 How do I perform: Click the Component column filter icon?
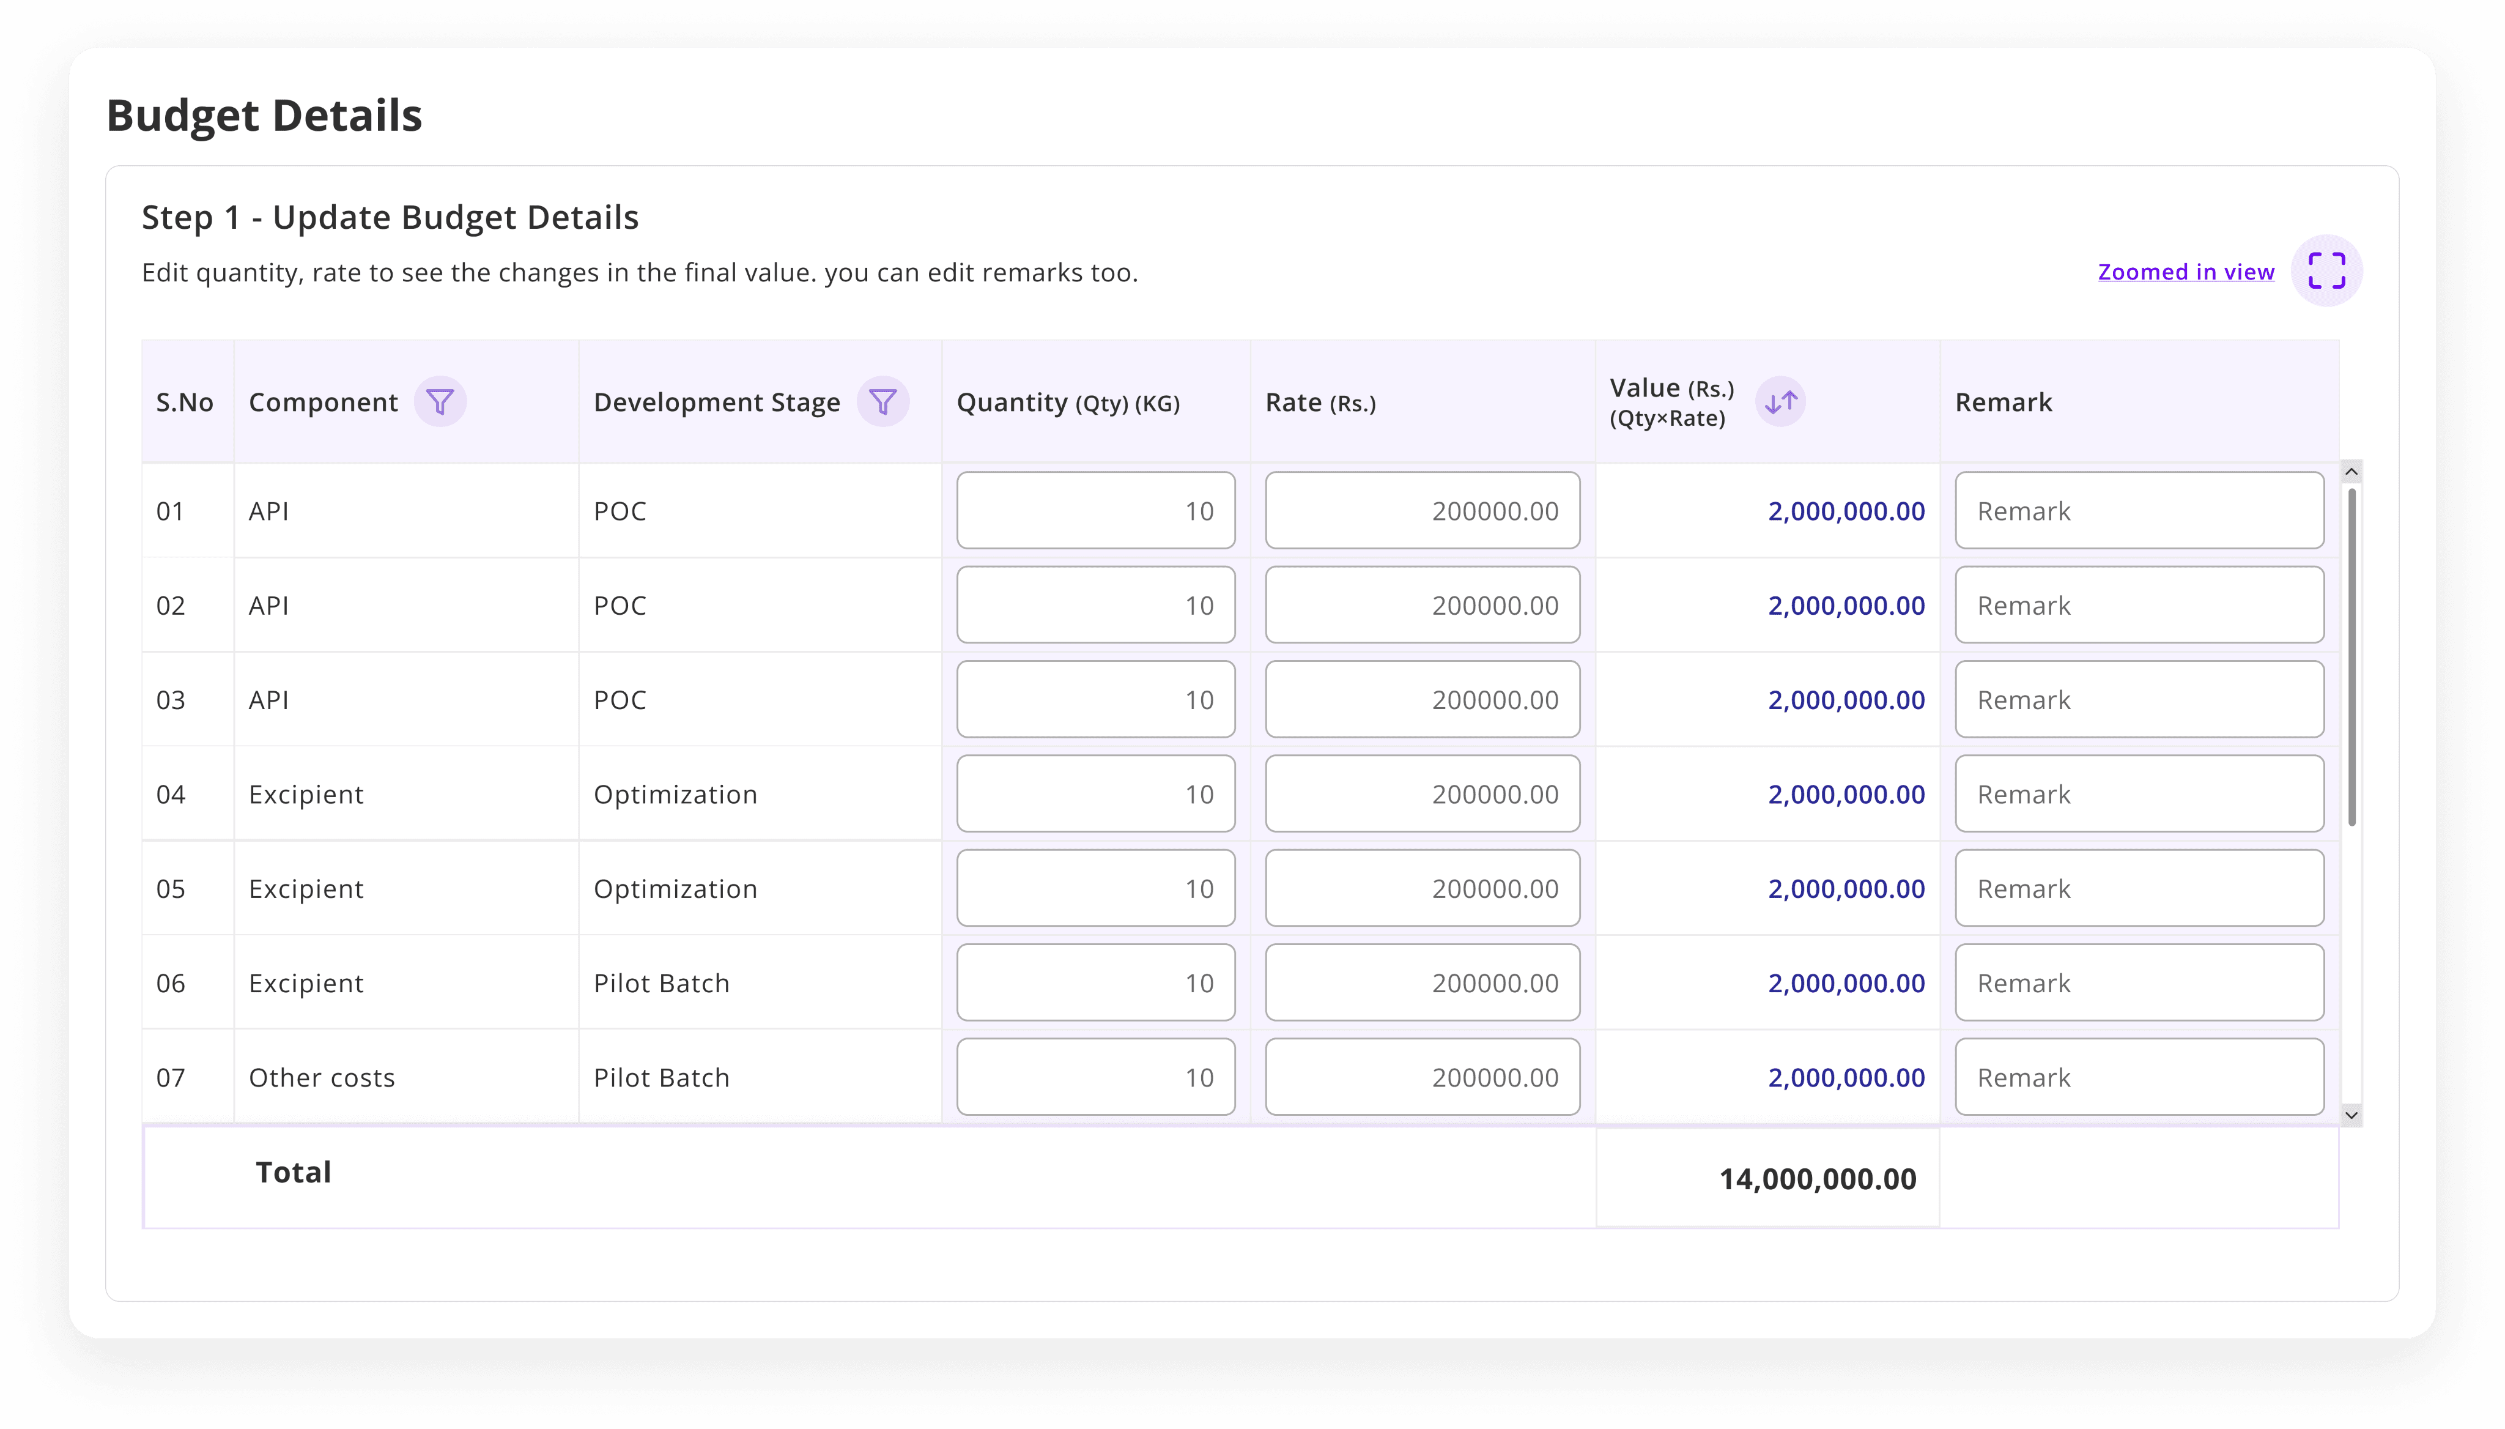tap(440, 403)
